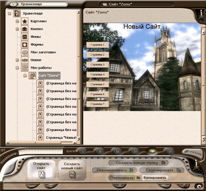
Task: Click the Открыть сайт button
Action: coord(41,170)
